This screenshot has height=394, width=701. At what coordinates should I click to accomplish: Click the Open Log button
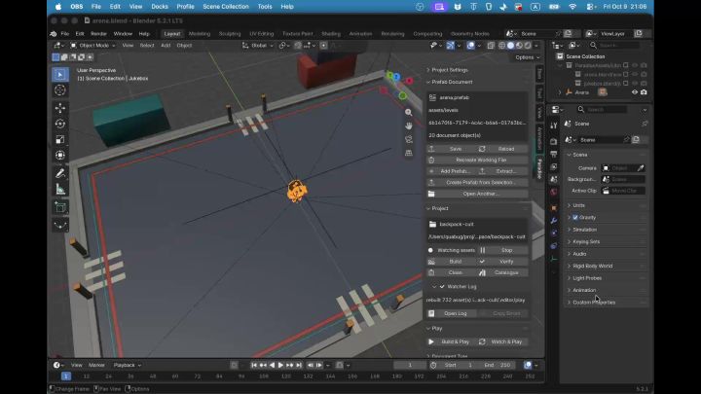[452, 313]
